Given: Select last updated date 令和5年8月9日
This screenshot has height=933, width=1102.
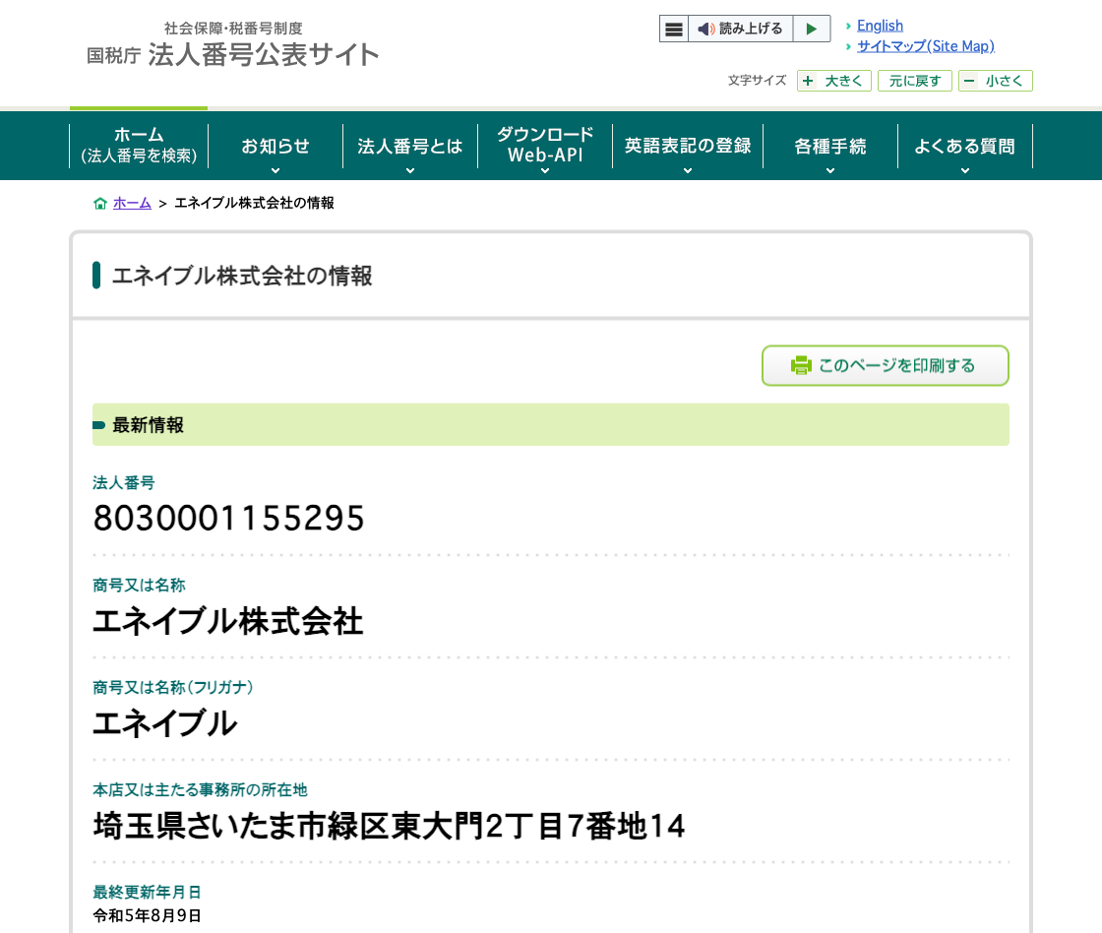Looking at the screenshot, I should pos(147,915).
